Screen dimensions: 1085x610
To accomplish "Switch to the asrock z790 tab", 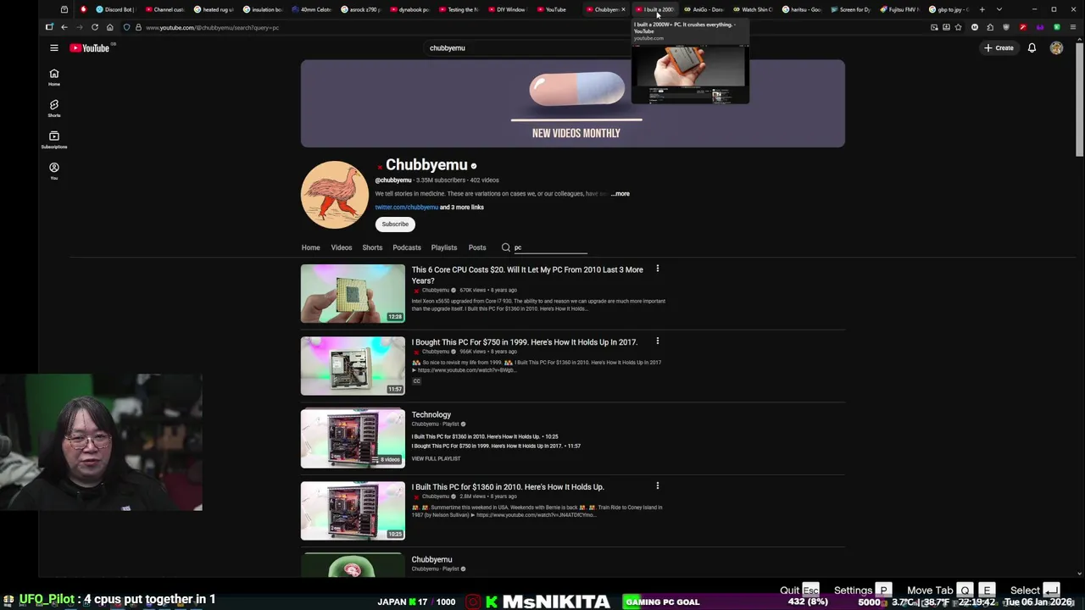I will 361,9.
